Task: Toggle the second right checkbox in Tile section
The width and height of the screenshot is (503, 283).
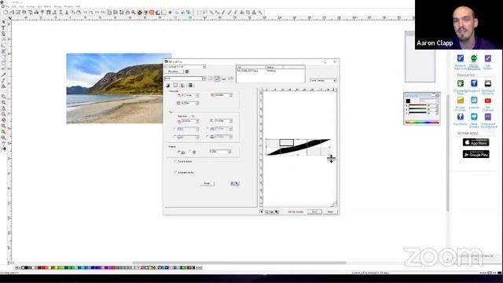Action: 207,137
